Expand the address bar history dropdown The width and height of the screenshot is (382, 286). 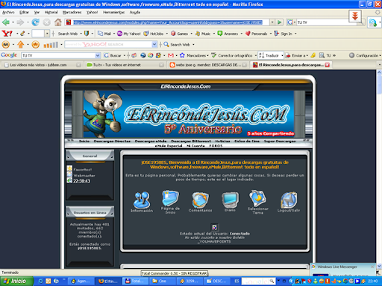point(272,22)
